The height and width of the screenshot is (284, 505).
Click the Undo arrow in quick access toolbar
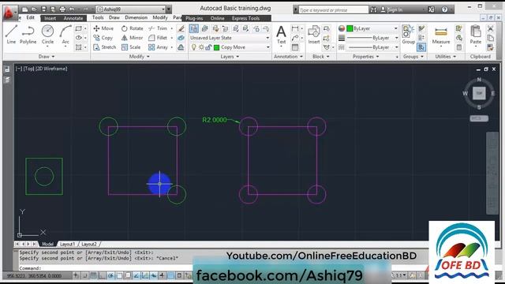(x=72, y=9)
